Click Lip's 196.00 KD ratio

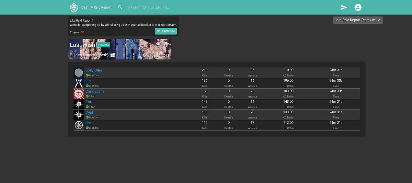288,81
